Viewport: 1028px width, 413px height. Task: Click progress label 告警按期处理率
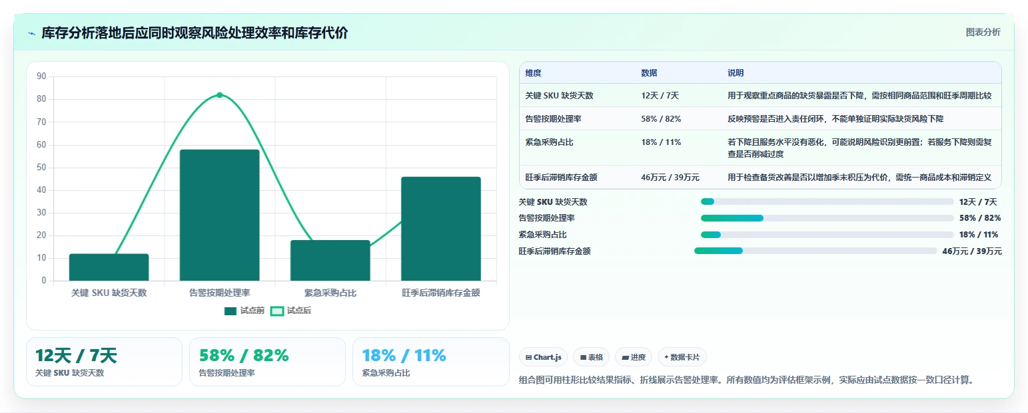[x=547, y=218]
